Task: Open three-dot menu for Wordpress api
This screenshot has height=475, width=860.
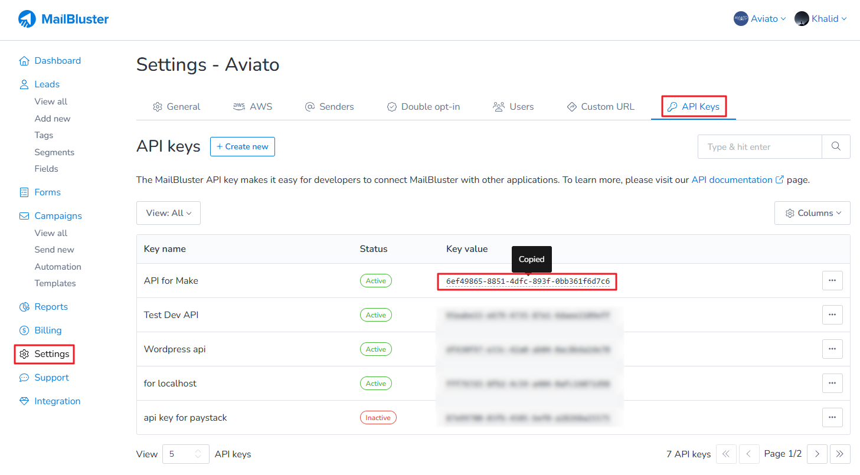Action: (x=832, y=349)
